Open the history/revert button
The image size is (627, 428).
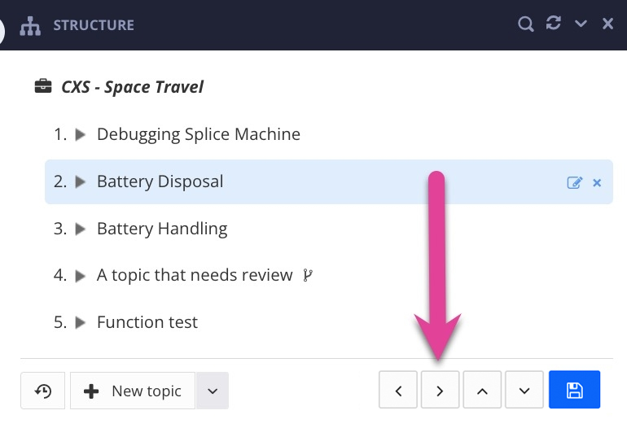coord(43,391)
